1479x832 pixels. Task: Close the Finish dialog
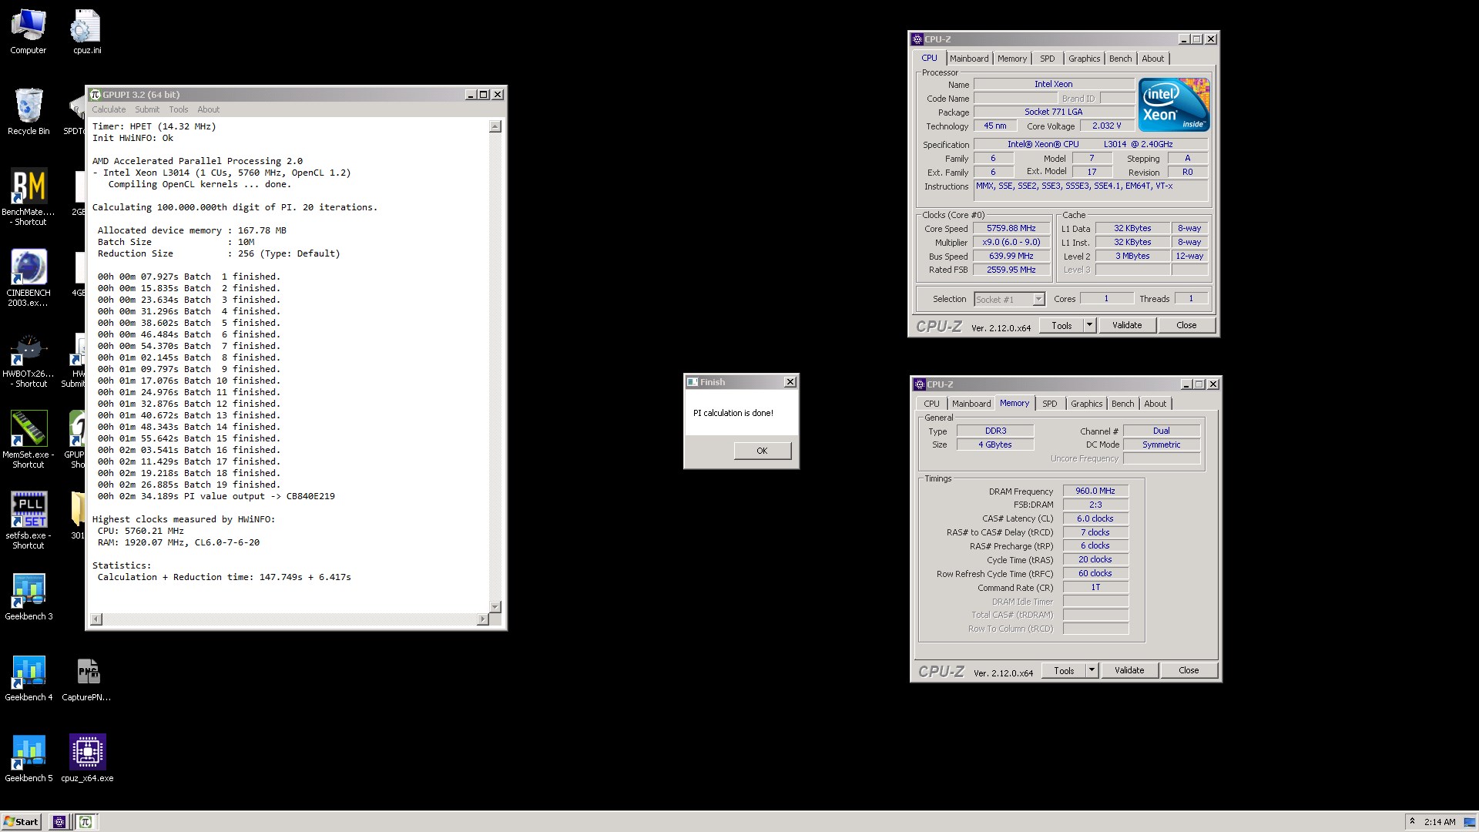tap(790, 382)
